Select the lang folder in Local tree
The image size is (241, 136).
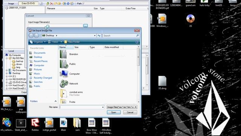(16, 67)
